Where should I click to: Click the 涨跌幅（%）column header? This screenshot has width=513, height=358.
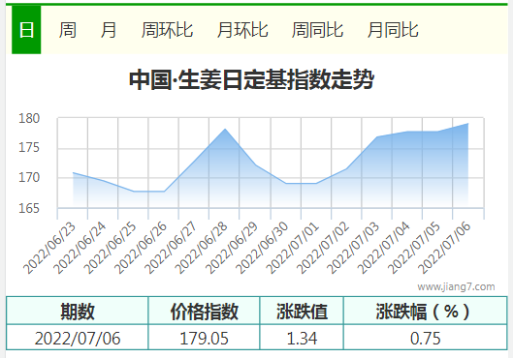click(x=426, y=311)
